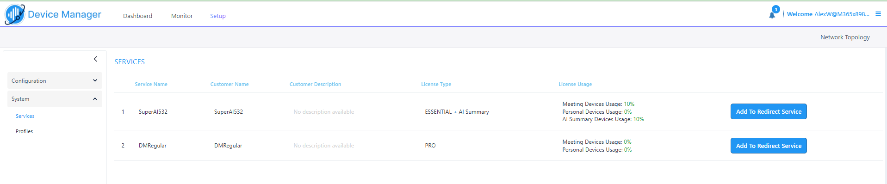Add DMRegular to Redirect Service

click(x=769, y=146)
